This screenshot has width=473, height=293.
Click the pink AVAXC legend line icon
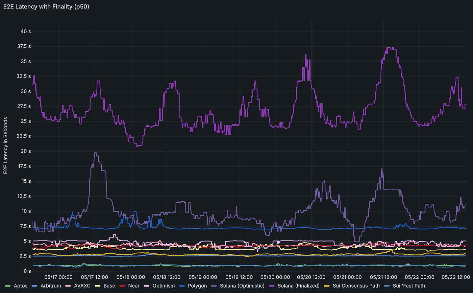68,286
